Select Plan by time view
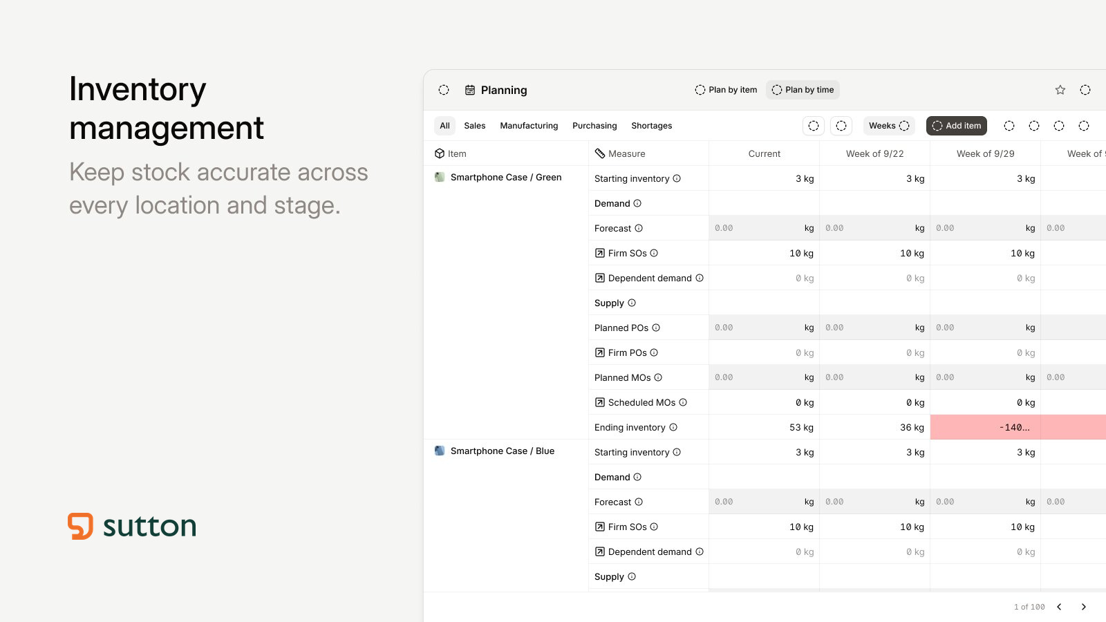This screenshot has width=1106, height=622. pyautogui.click(x=803, y=90)
